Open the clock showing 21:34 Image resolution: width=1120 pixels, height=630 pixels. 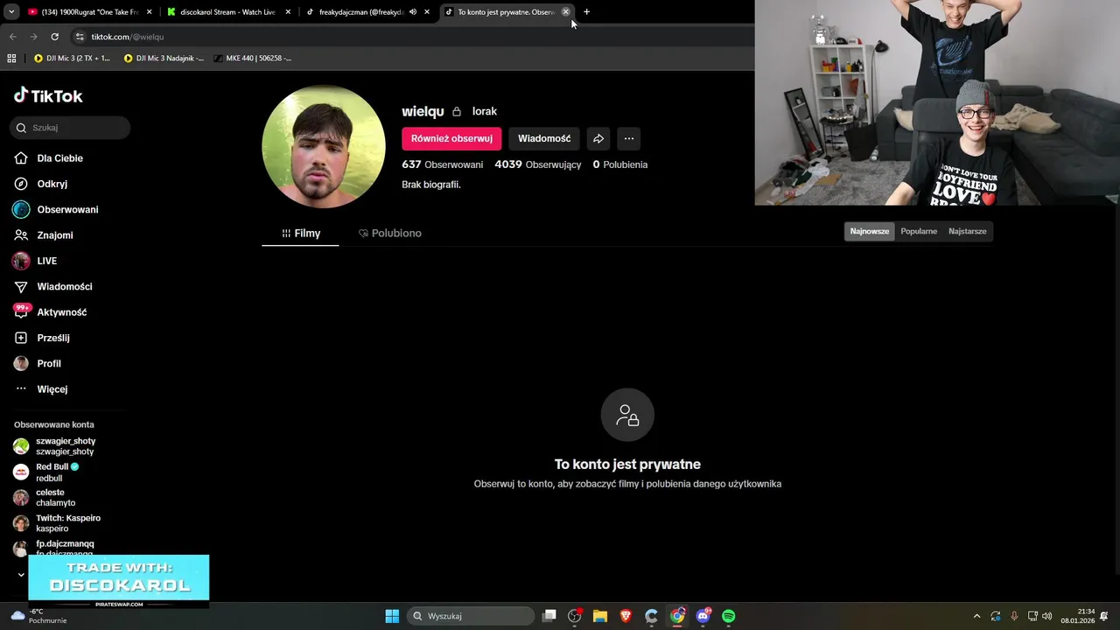[1077, 616]
